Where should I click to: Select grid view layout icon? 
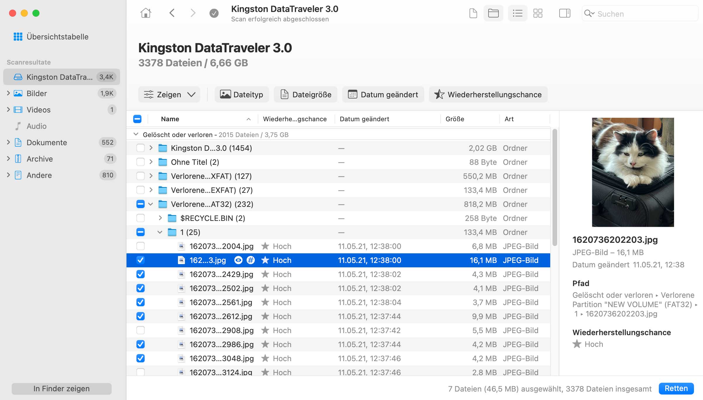[x=538, y=13]
